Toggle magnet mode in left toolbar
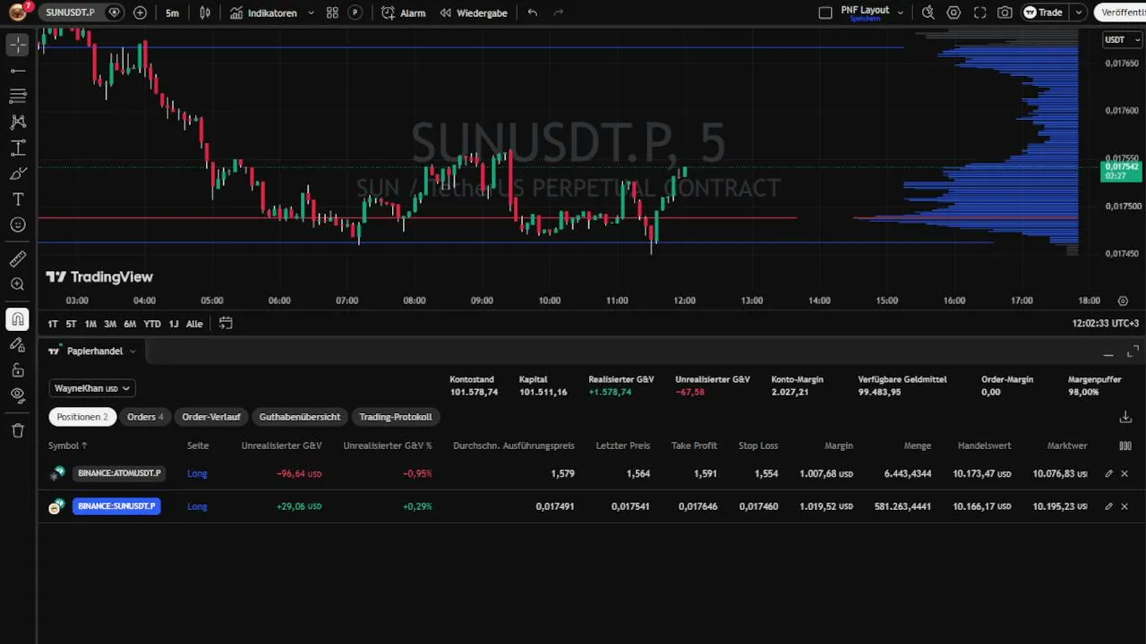 [18, 319]
